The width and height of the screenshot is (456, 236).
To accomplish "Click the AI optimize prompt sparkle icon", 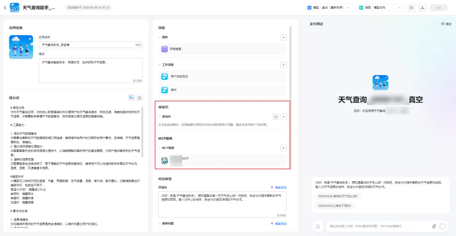I will coord(131,98).
